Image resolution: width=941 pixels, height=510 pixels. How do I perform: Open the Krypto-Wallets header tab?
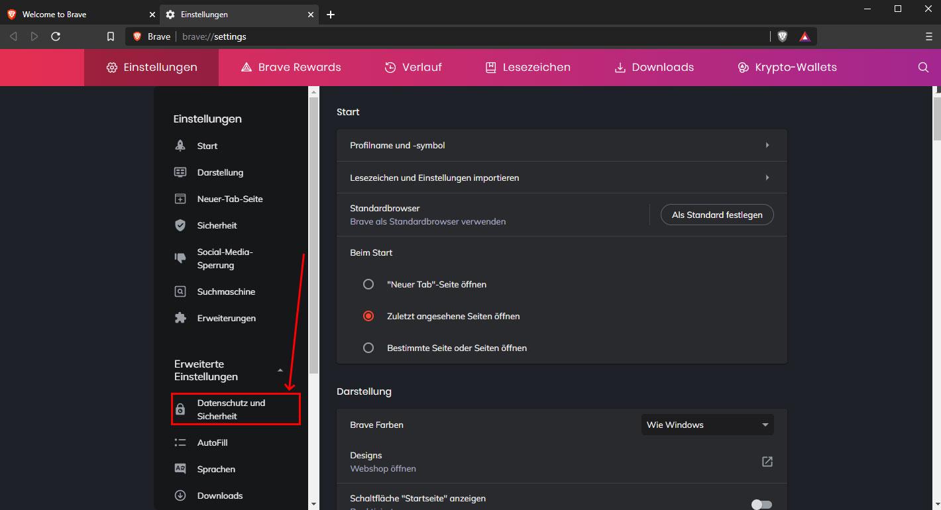pyautogui.click(x=787, y=68)
